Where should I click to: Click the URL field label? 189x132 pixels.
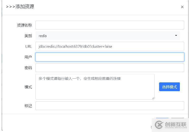29,46
